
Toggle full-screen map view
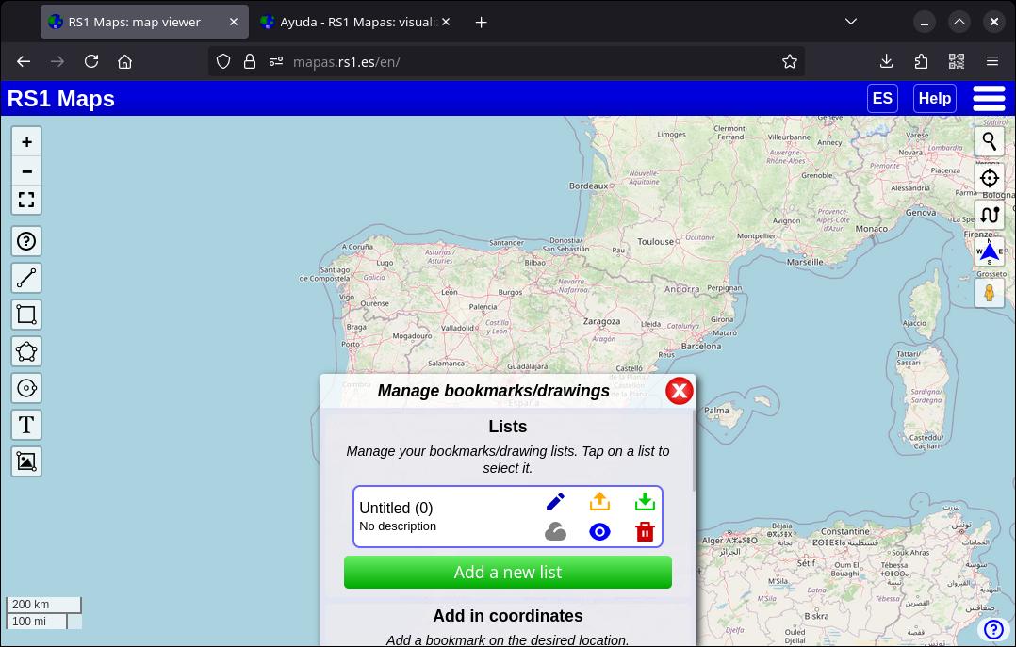(x=26, y=200)
